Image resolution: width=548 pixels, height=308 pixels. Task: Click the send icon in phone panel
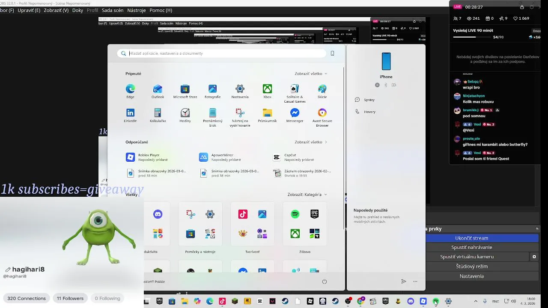click(403, 281)
